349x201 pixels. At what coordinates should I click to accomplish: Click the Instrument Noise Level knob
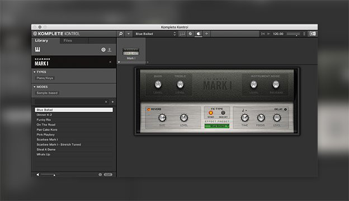[x=253, y=84]
